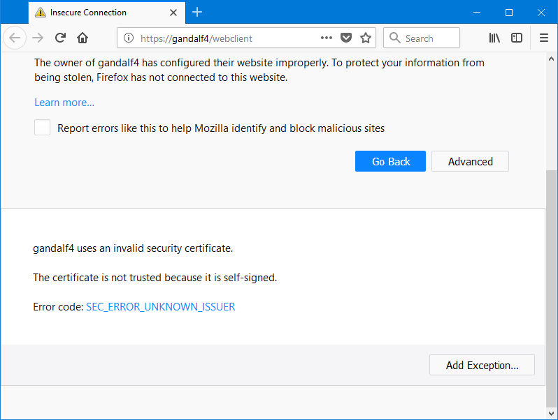Click the Save to Pocket icon
Image resolution: width=558 pixels, height=420 pixels.
click(345, 38)
